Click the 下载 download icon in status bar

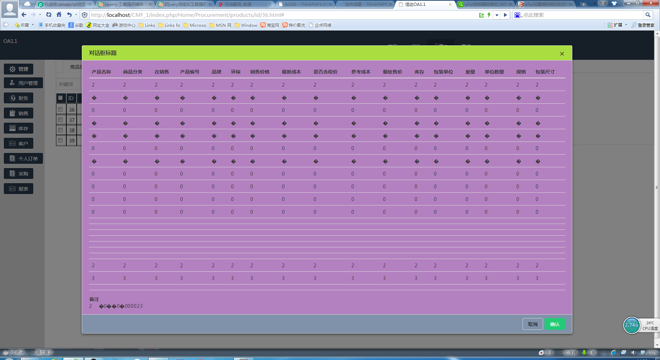point(588,352)
